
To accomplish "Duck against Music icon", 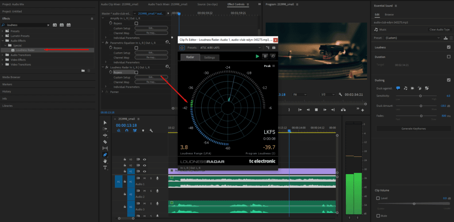I will [405, 88].
